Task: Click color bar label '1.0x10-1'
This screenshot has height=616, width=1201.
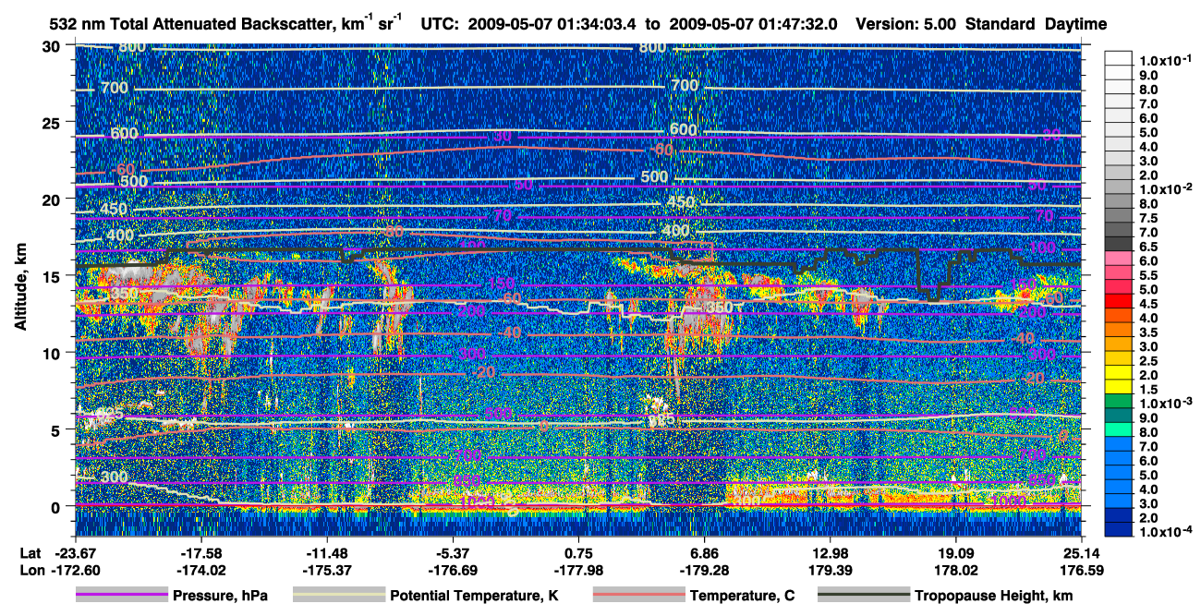Action: point(1167,60)
